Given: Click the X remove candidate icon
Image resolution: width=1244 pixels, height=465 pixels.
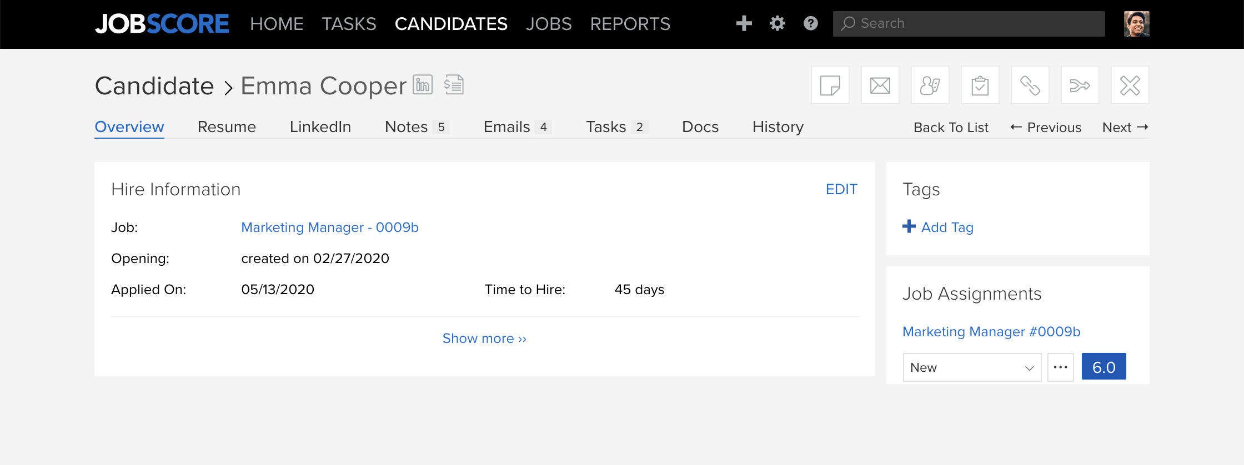Looking at the screenshot, I should (1130, 85).
